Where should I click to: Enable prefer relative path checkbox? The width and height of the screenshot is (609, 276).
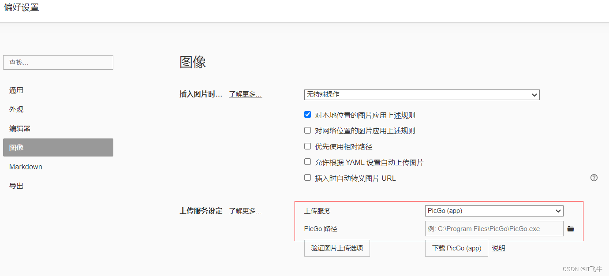(x=308, y=146)
